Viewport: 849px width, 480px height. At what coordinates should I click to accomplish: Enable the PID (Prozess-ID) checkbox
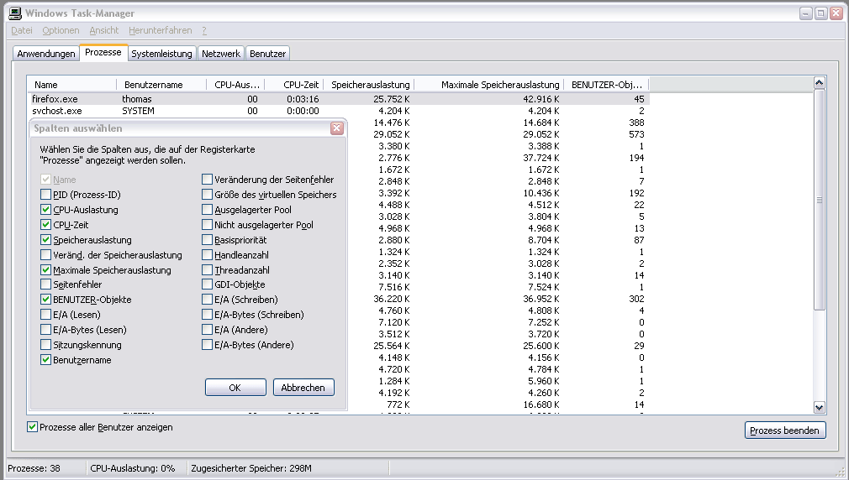45,195
